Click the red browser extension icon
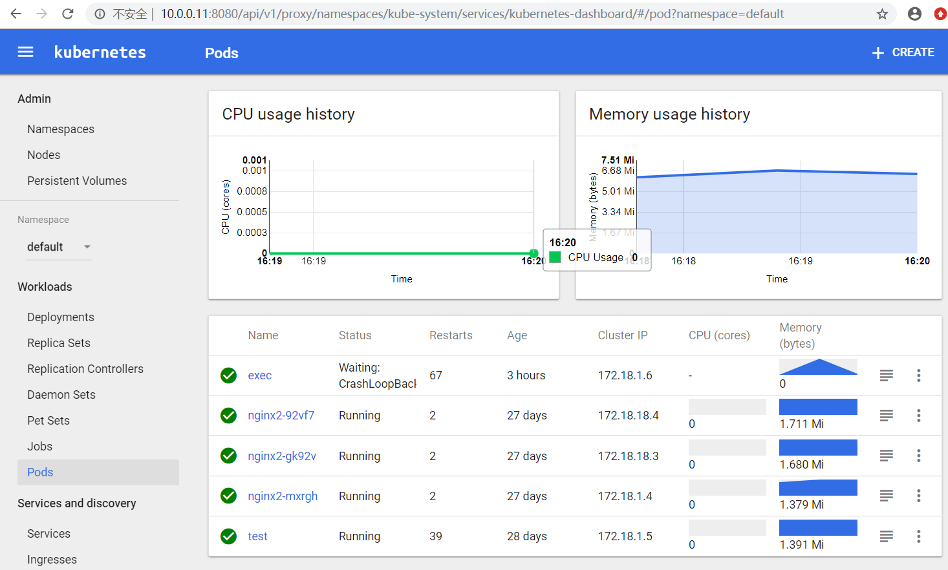Viewport: 948px width, 570px height. (941, 14)
